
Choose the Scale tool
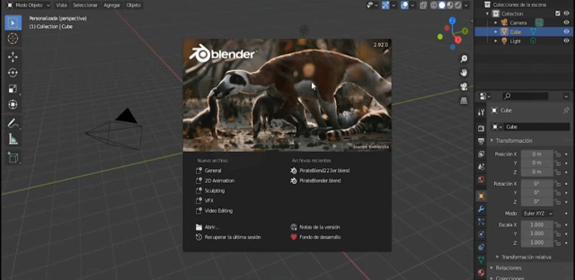point(13,89)
